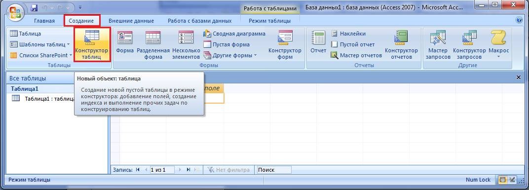
Task: Create labels with Наклейки
Action: tap(348, 34)
